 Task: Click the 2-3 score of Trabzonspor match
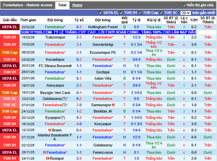(79, 37)
